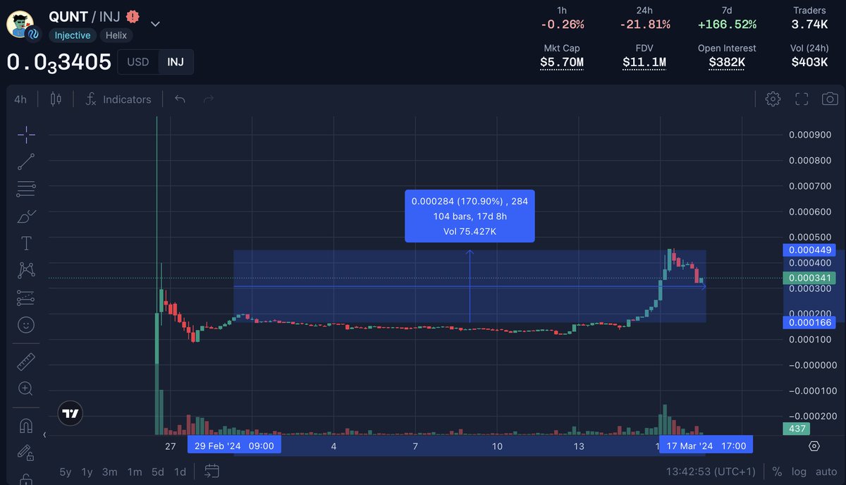
Task: Enable magnet mode for drawings
Action: click(25, 426)
